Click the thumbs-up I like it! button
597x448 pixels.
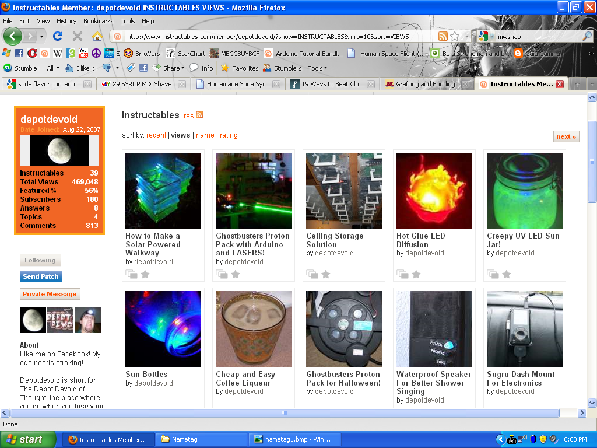[x=80, y=68]
